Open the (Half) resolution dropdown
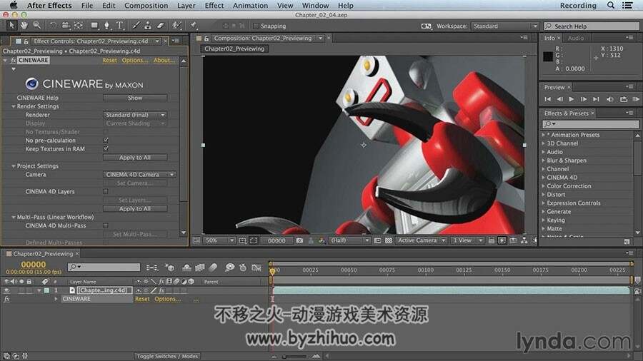 pos(349,240)
